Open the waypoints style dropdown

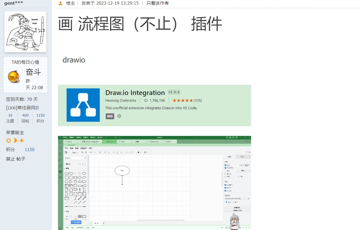click(x=132, y=152)
